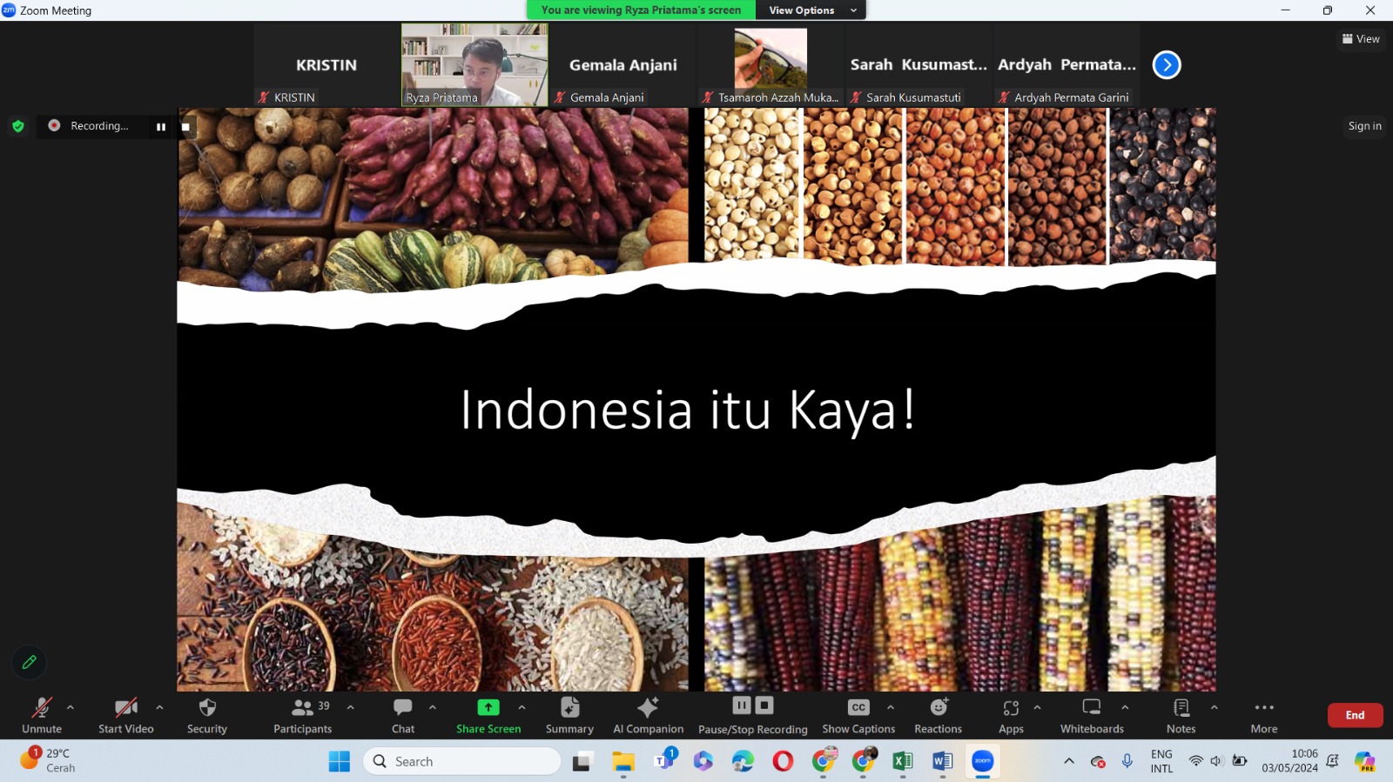Open Copilot from the taskbar corner
1393x782 pixels.
(1364, 761)
